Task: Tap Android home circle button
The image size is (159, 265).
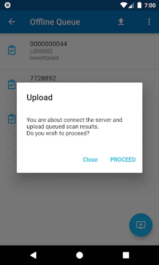Action: click(x=79, y=255)
